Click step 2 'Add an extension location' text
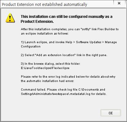127x122 pixels. tap(55, 55)
